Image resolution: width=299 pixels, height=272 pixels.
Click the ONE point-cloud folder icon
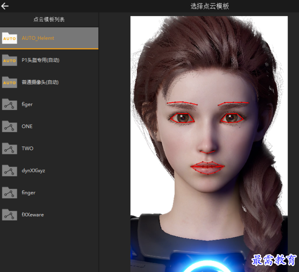(x=9, y=126)
